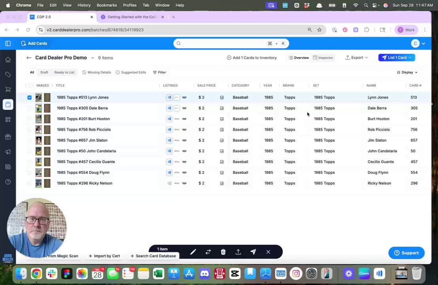Viewport: 438px width, 285px height.
Task: Open the Export dropdown
Action: coord(357,58)
